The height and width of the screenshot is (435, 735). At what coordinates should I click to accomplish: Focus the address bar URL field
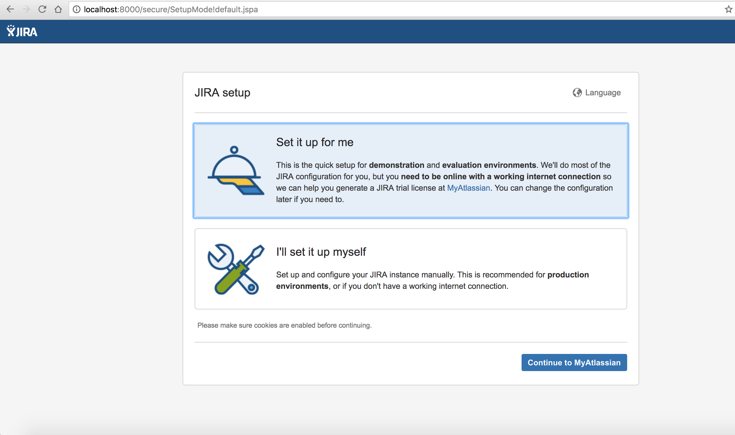coord(401,9)
